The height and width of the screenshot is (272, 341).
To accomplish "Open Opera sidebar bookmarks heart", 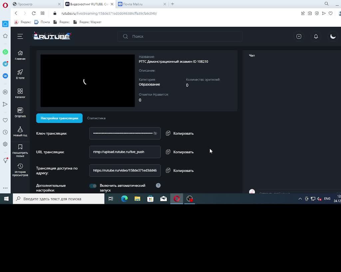I will coord(5,120).
